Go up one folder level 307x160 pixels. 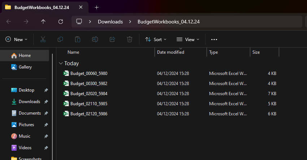[x=43, y=22]
